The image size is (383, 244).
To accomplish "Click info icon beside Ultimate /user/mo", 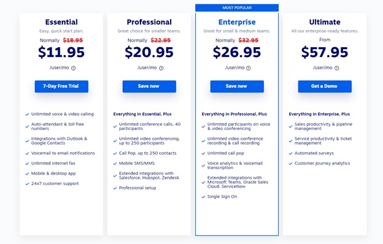I will click(336, 68).
